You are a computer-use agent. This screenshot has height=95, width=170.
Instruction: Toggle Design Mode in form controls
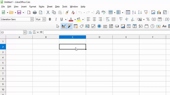[64, 26]
